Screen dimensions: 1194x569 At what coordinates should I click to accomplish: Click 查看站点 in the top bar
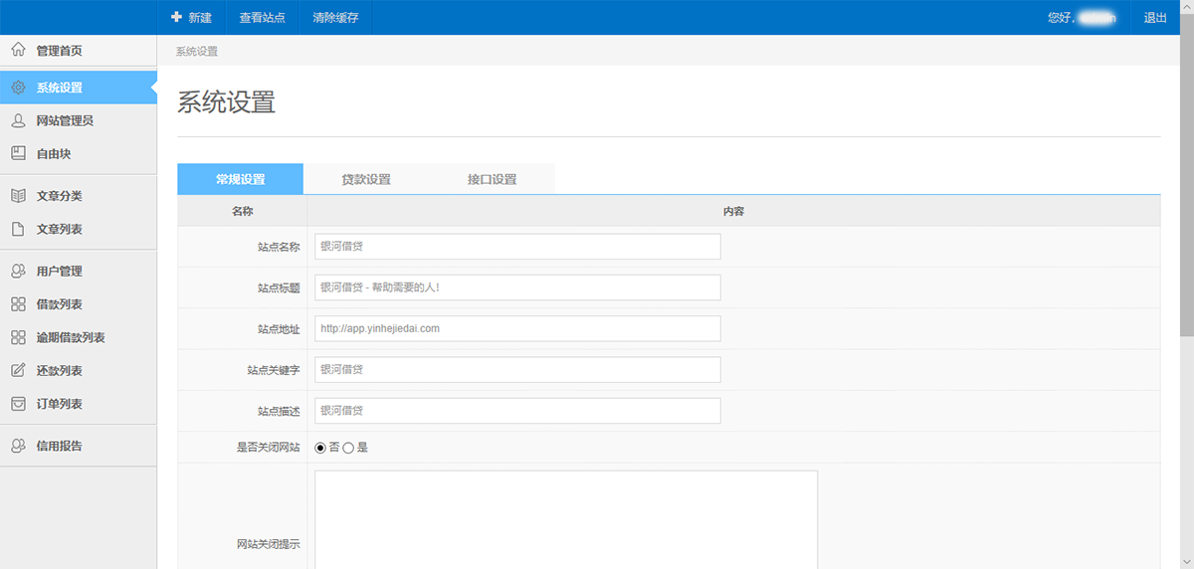point(262,17)
